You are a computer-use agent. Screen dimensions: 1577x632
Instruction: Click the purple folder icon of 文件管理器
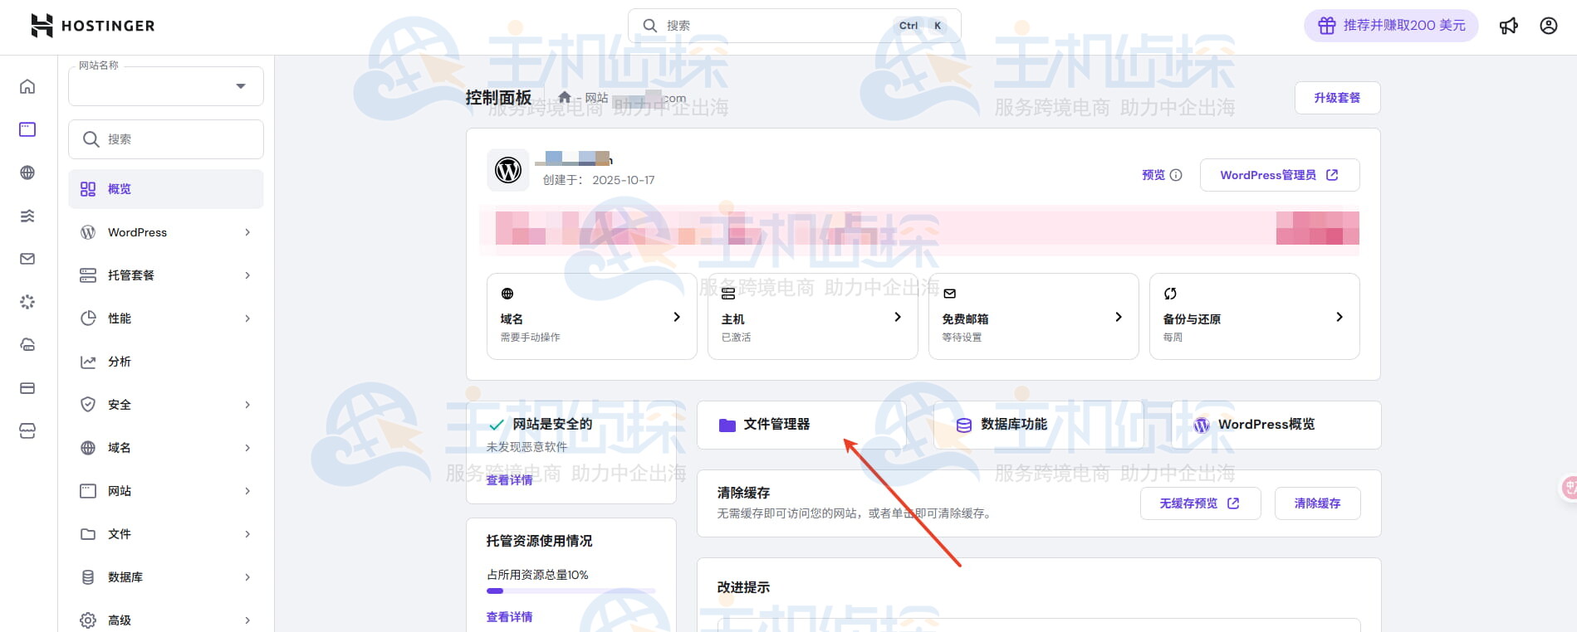(727, 425)
